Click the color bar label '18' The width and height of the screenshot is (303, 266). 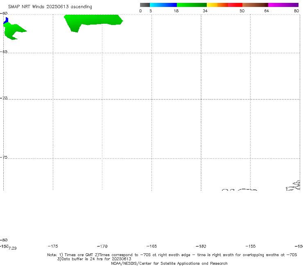tap(176, 11)
